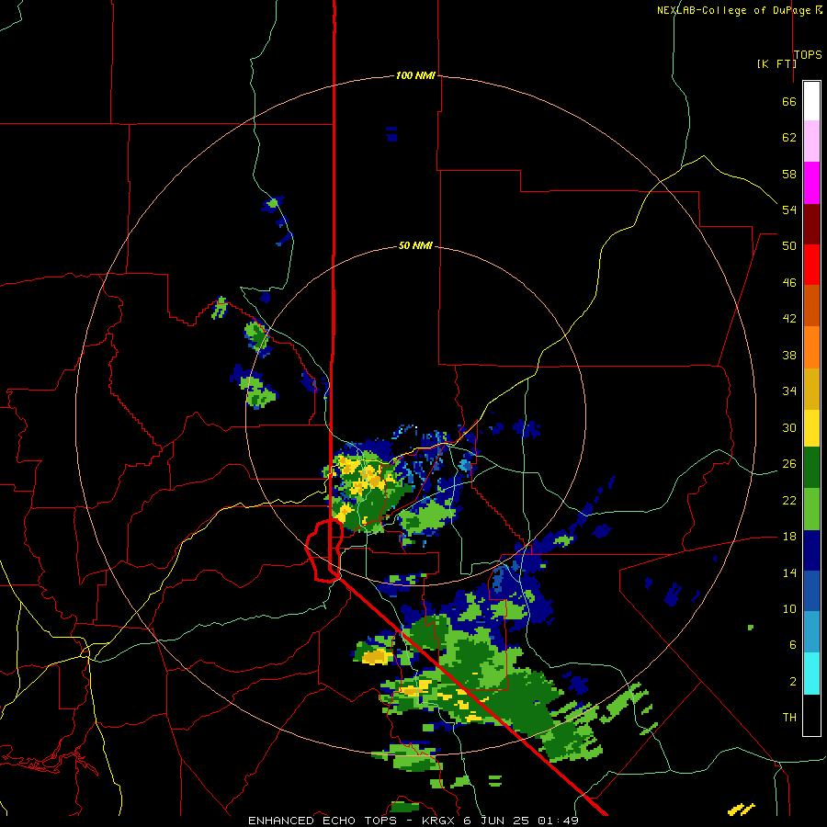Select the navy blue legend swatch
The height and width of the screenshot is (827, 827).
(811, 550)
